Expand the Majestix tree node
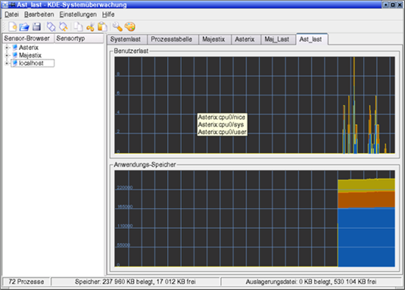 coord(7,55)
